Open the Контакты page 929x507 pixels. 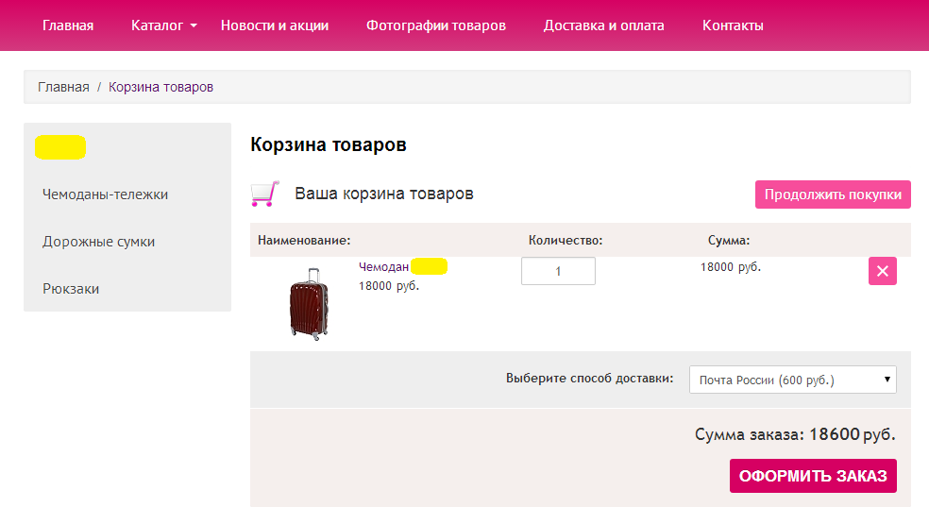[x=733, y=25]
